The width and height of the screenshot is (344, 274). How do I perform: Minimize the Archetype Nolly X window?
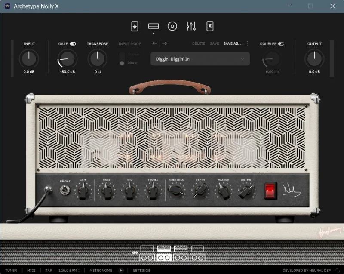coord(289,6)
